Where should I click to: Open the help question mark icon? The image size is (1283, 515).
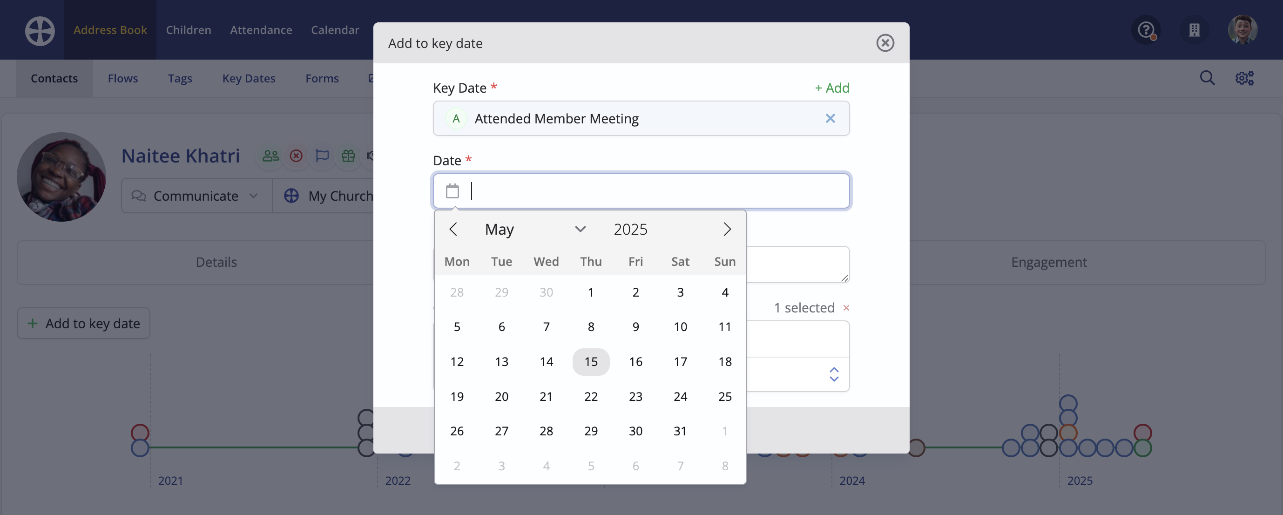(x=1146, y=30)
